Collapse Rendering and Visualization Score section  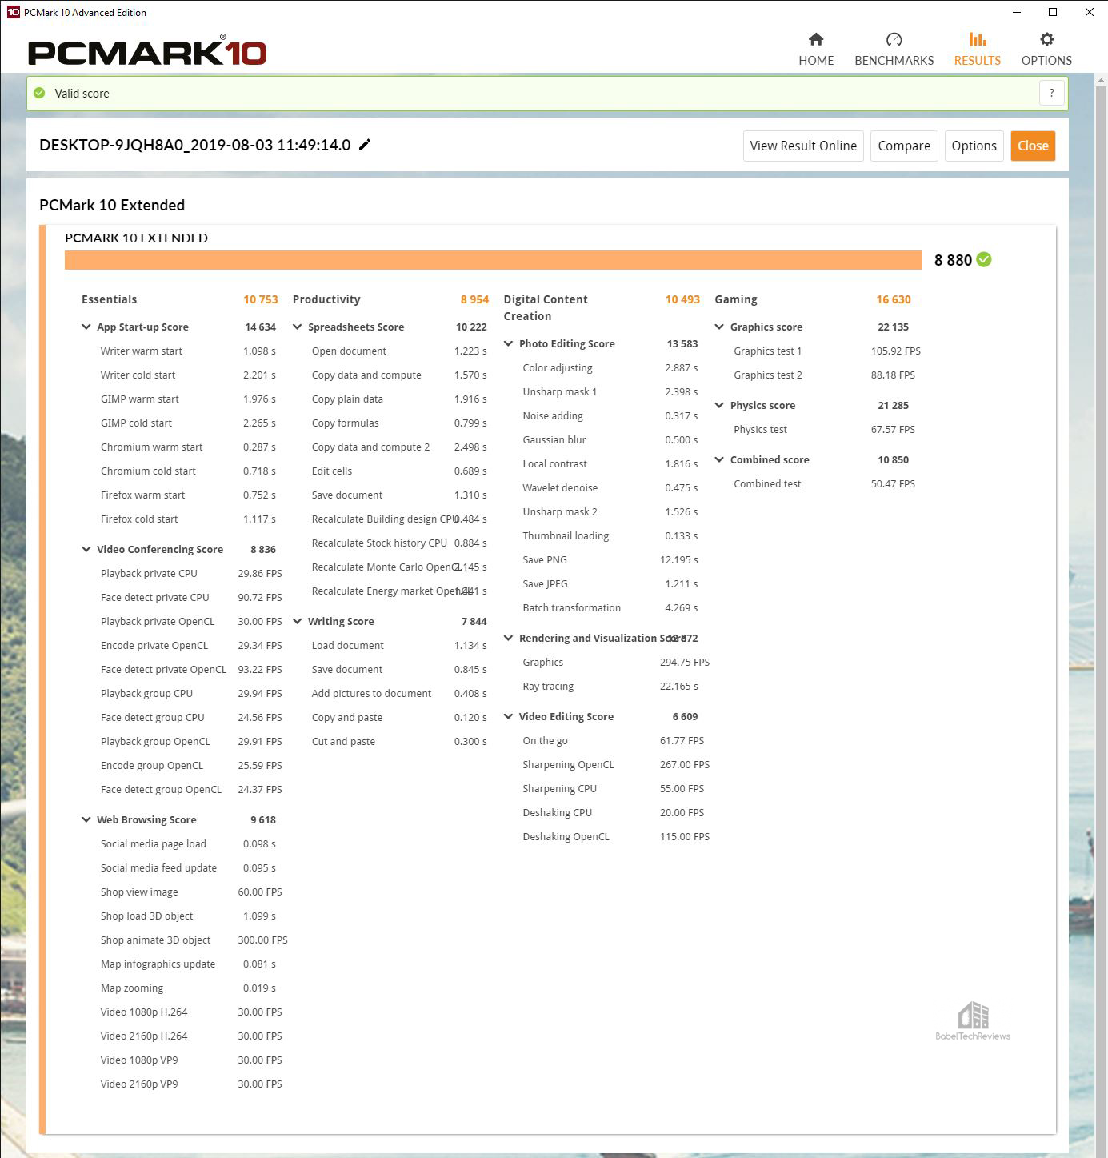509,638
